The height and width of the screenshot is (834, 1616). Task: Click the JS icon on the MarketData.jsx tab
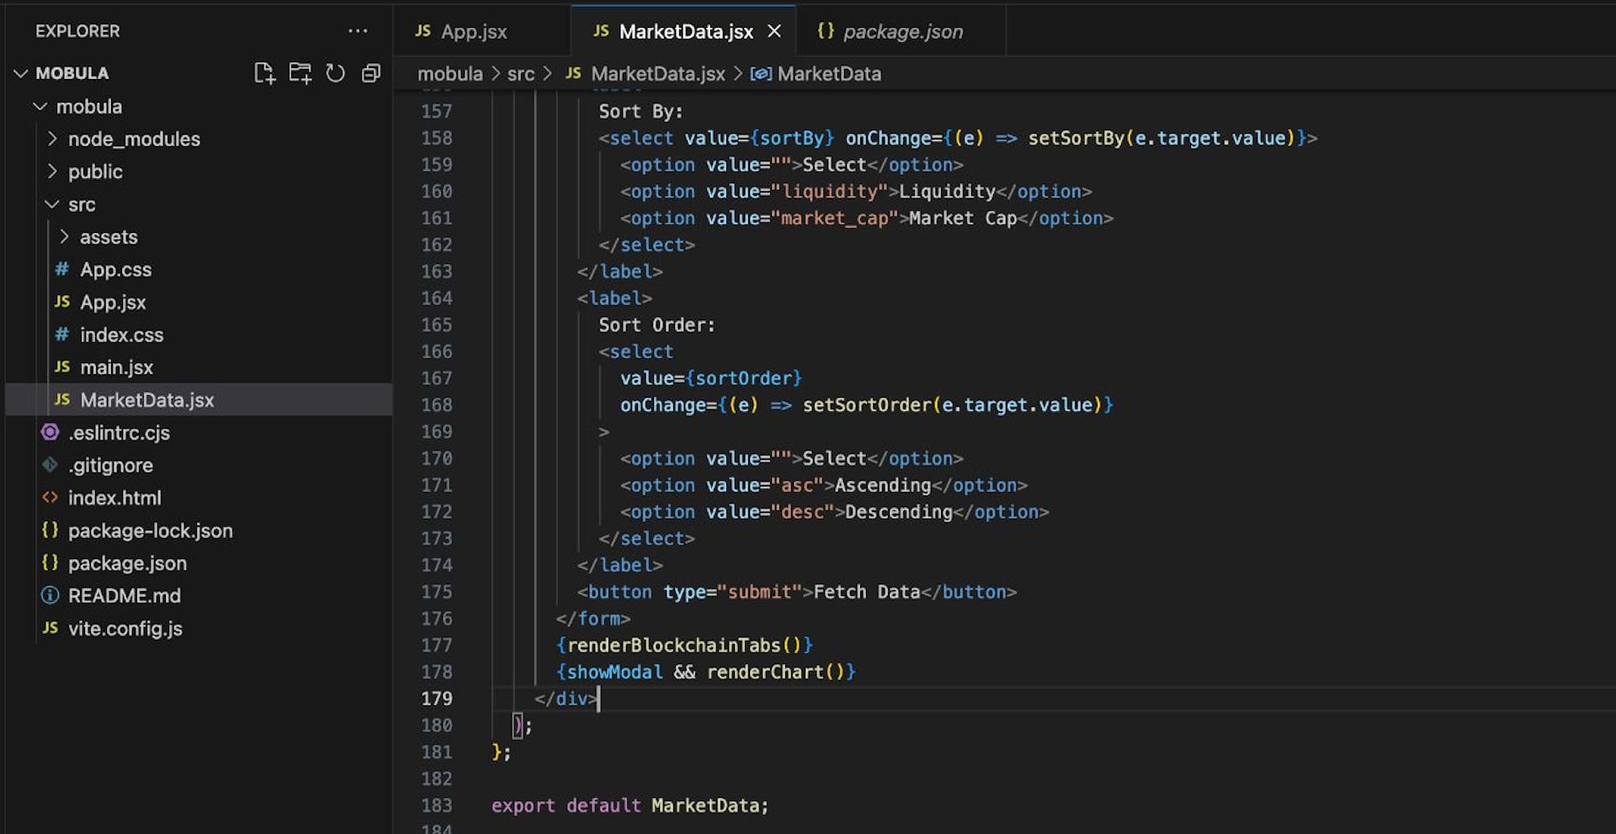[x=601, y=31]
